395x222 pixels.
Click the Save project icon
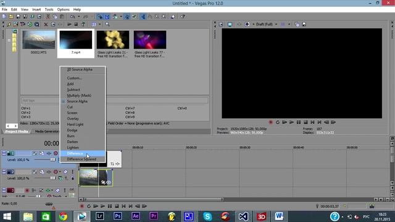[x=18, y=17]
